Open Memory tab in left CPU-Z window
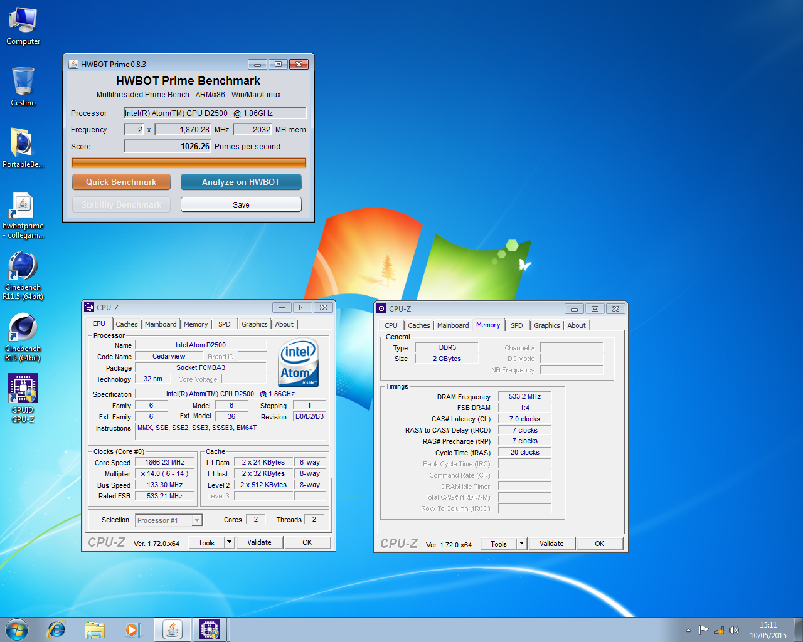This screenshot has height=642, width=803. click(196, 324)
